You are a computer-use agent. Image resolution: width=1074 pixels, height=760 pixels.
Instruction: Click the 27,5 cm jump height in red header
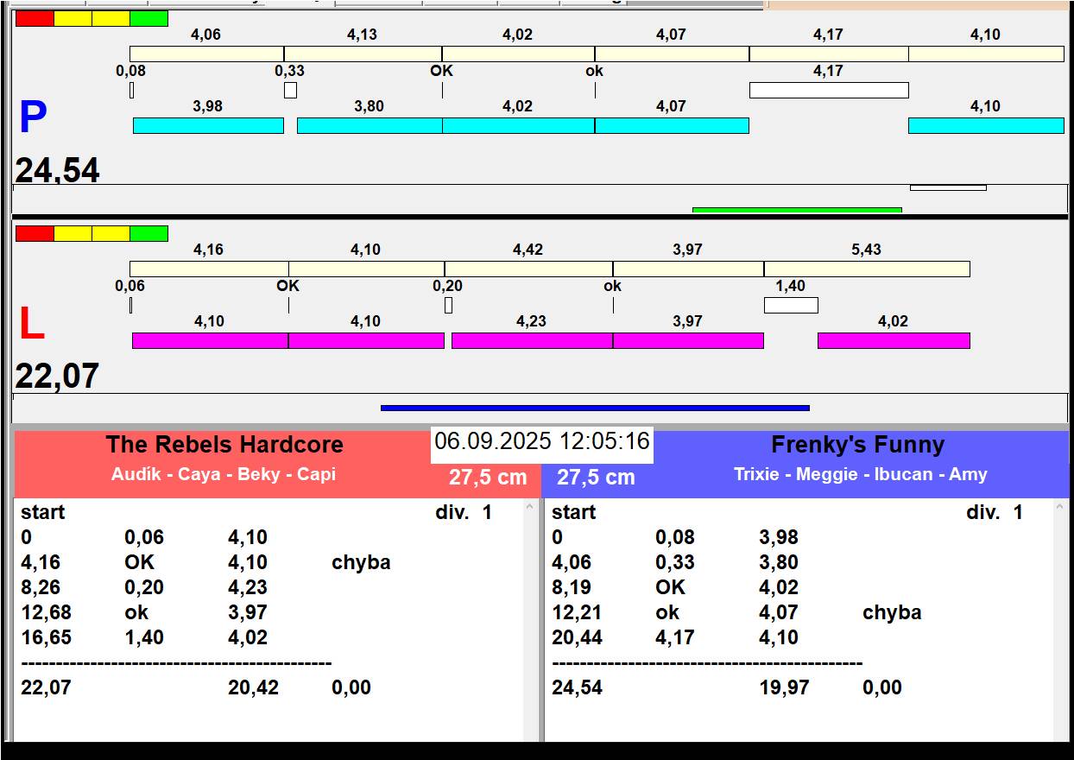point(488,478)
